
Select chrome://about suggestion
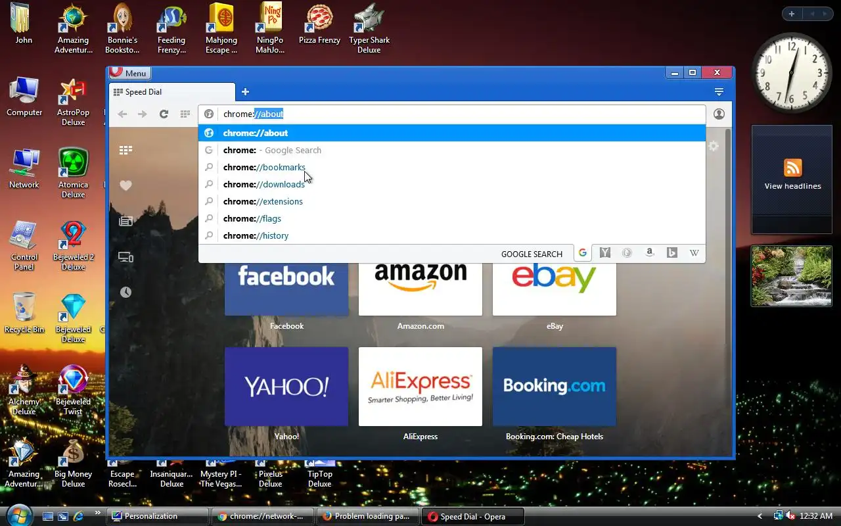(x=452, y=133)
